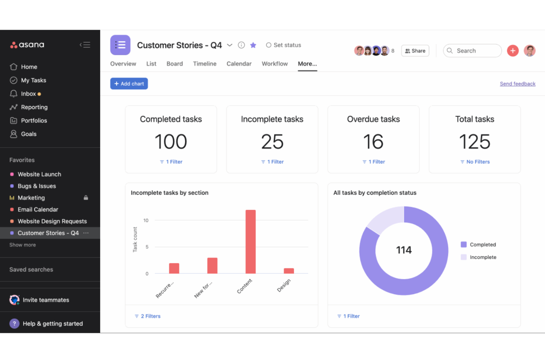
Task: Open the Workflow tab
Action: pyautogui.click(x=275, y=64)
